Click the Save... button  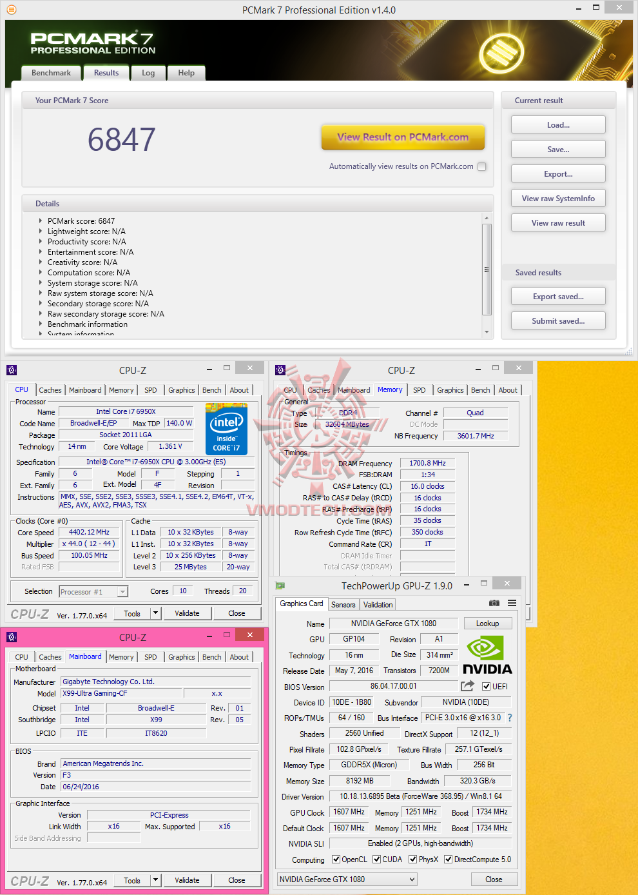point(558,150)
